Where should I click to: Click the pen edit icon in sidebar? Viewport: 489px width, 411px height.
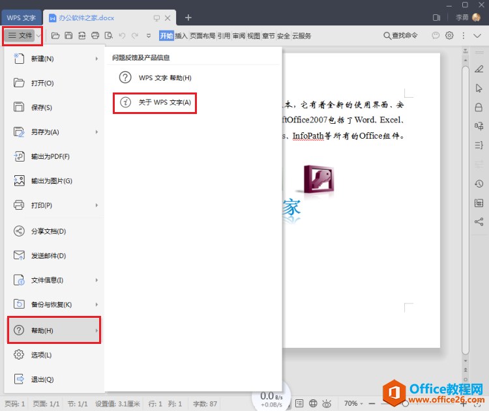click(x=479, y=69)
